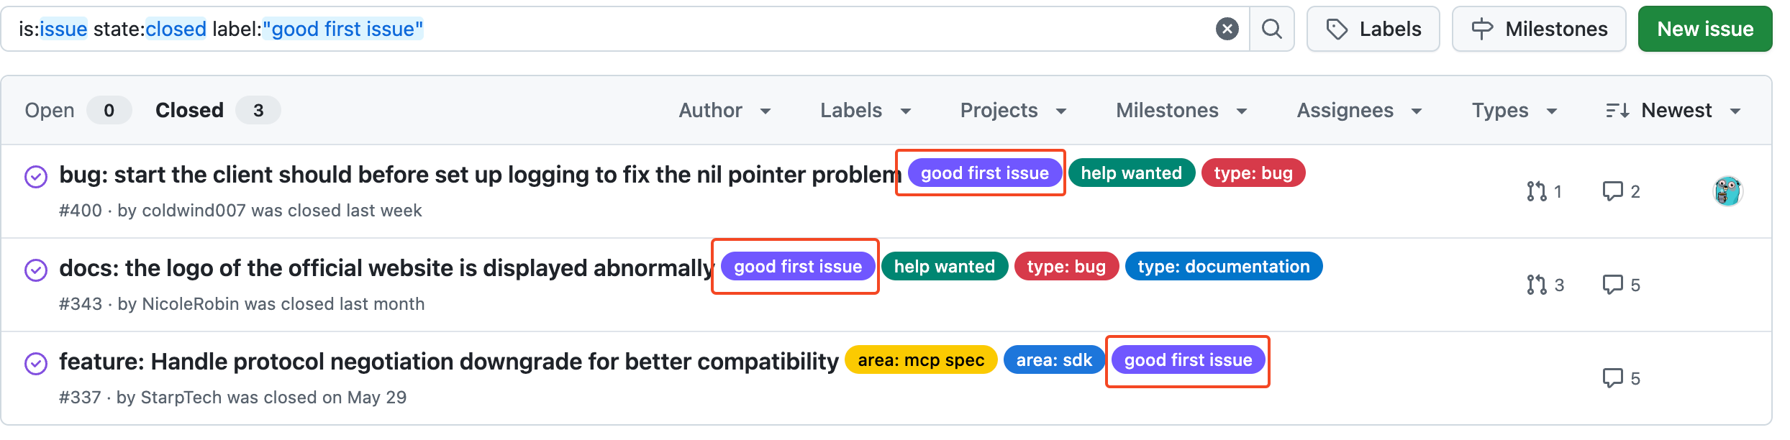Click the magnifying glass search button
The height and width of the screenshot is (440, 1790).
point(1272,29)
